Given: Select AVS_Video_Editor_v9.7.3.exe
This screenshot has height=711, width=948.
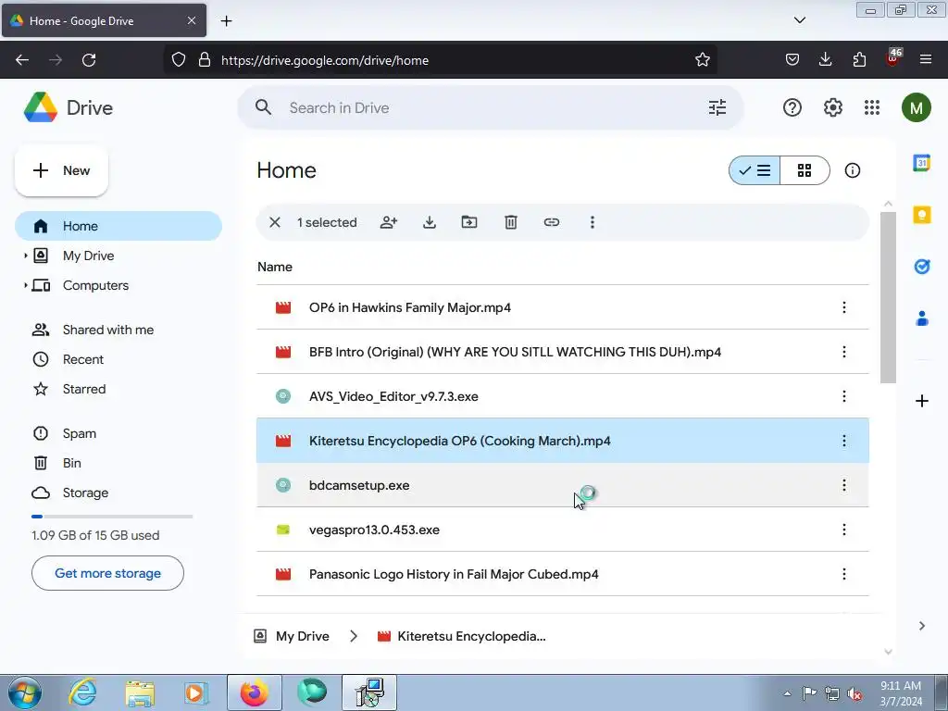Looking at the screenshot, I should click(x=562, y=396).
